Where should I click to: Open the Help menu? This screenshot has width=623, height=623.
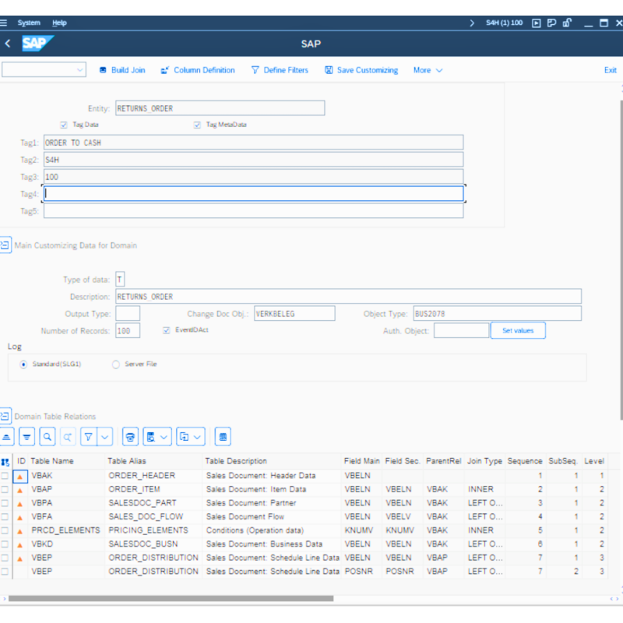click(x=59, y=23)
